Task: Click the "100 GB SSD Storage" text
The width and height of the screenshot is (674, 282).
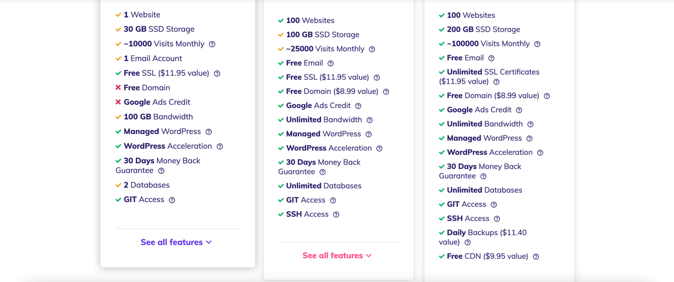Action: [x=323, y=35]
